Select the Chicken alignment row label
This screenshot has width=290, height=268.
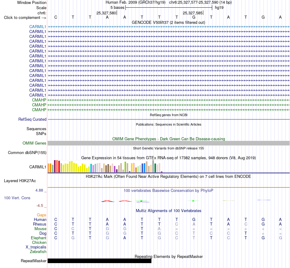39,242
